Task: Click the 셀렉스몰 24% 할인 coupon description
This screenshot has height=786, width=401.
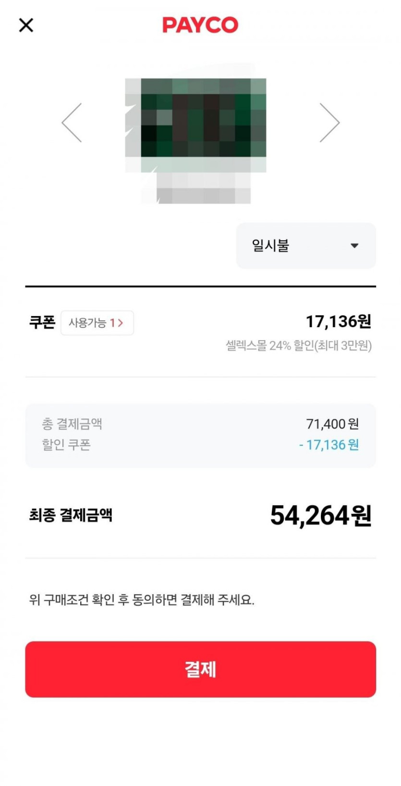Action: pyautogui.click(x=298, y=345)
